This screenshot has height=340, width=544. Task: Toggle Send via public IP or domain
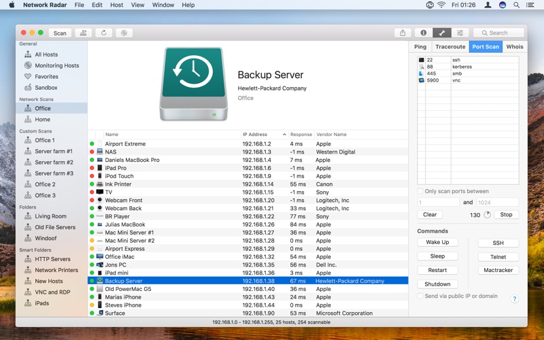click(420, 296)
